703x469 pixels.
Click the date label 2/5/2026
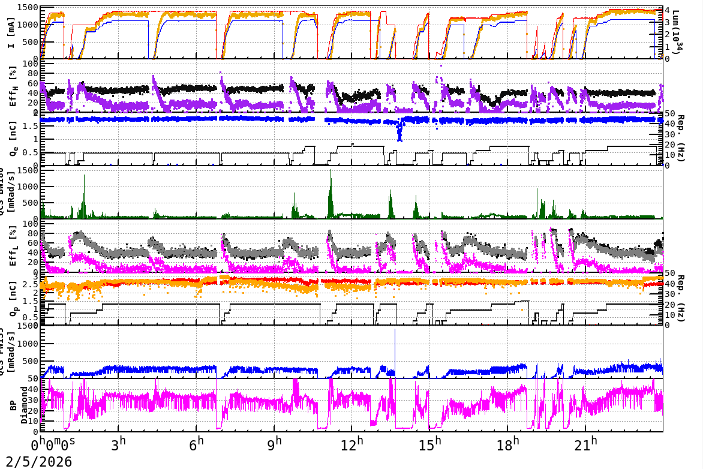[x=38, y=461]
